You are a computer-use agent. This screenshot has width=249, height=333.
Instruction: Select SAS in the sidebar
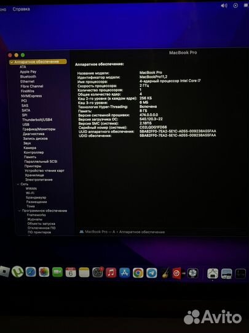(x=25, y=105)
